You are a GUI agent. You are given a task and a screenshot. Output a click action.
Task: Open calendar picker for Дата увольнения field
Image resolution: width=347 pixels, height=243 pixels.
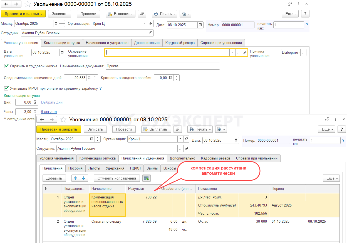click(x=62, y=53)
